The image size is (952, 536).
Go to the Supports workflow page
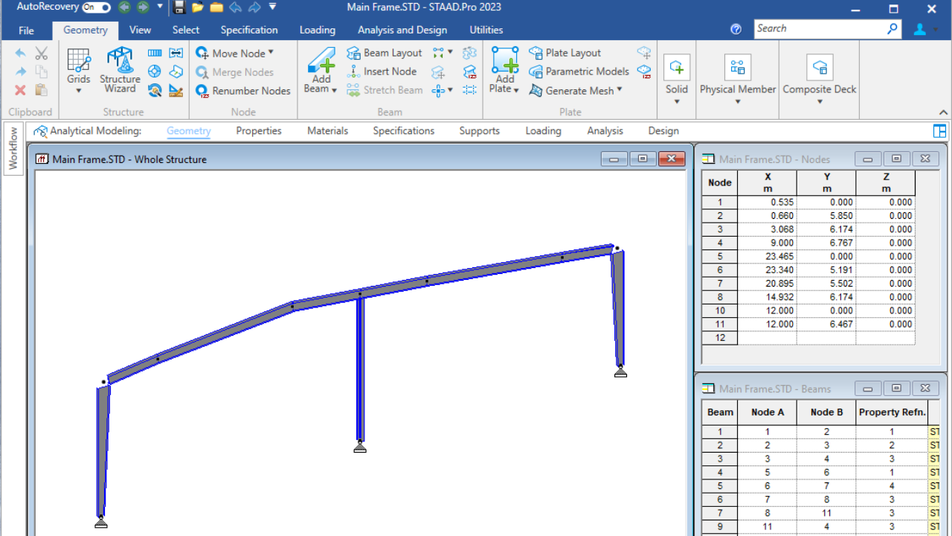click(479, 131)
